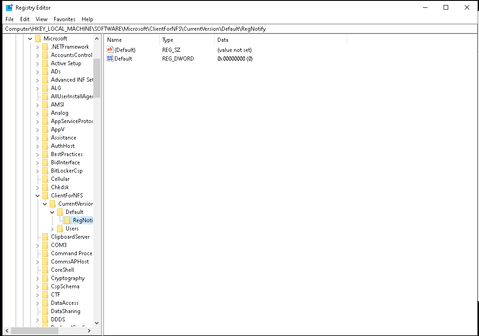Image resolution: width=479 pixels, height=336 pixels.
Task: Click the Registry Editor app icon in title bar
Action: coord(9,7)
